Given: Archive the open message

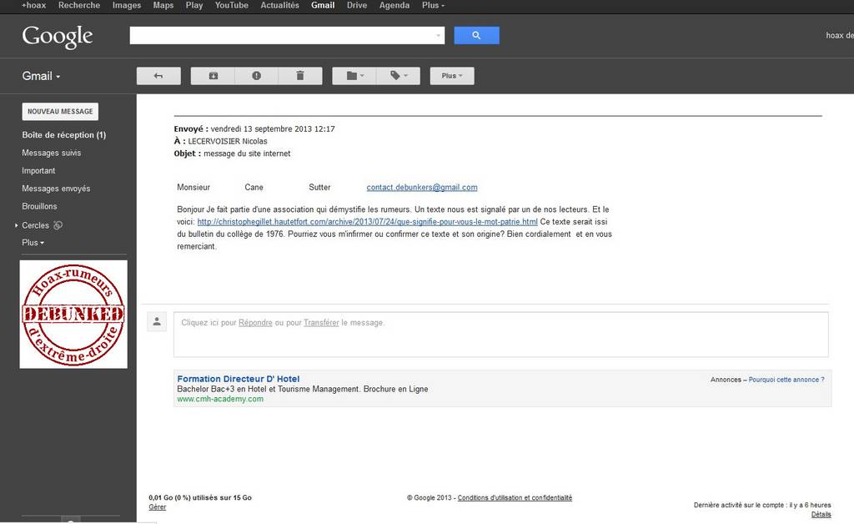Looking at the screenshot, I should coord(213,76).
